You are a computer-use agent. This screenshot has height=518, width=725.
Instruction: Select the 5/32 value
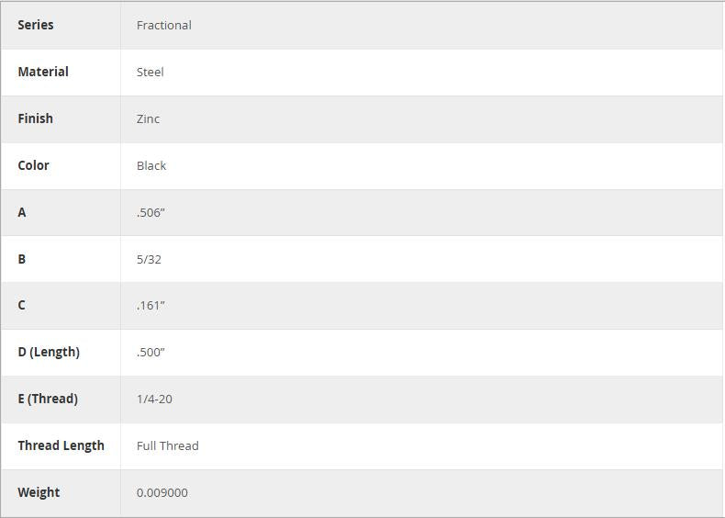pyautogui.click(x=149, y=259)
